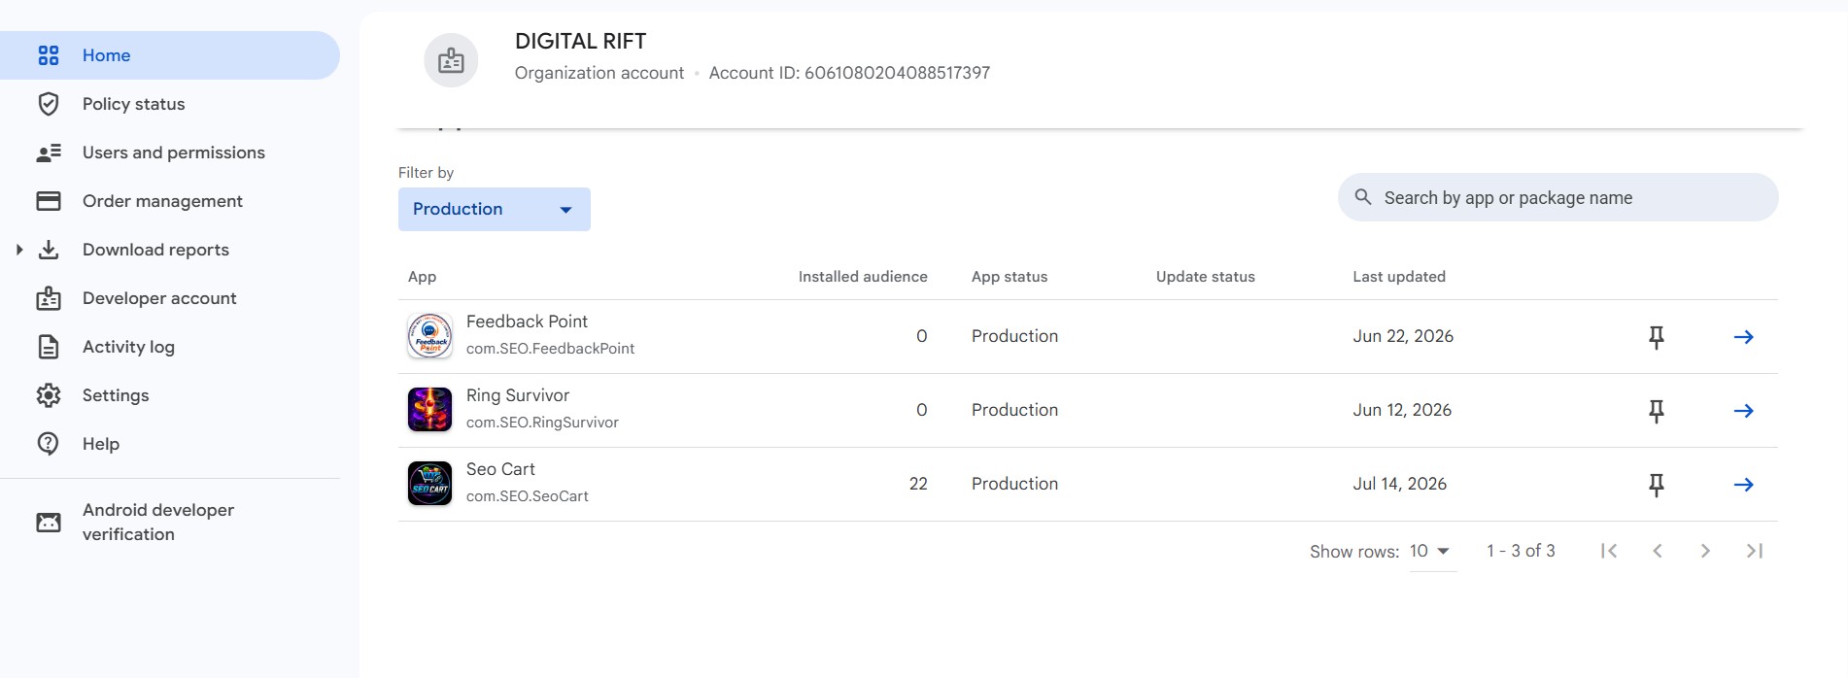Image resolution: width=1848 pixels, height=678 pixels.
Task: Open Help from sidebar
Action: coord(101,444)
